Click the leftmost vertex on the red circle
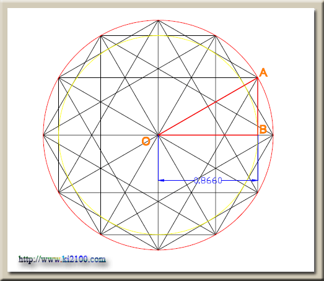 click(43, 135)
